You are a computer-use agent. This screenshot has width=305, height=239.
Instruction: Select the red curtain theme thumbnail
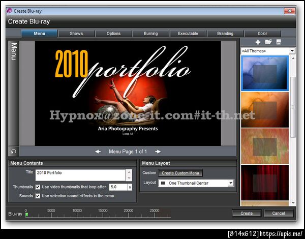265,183
